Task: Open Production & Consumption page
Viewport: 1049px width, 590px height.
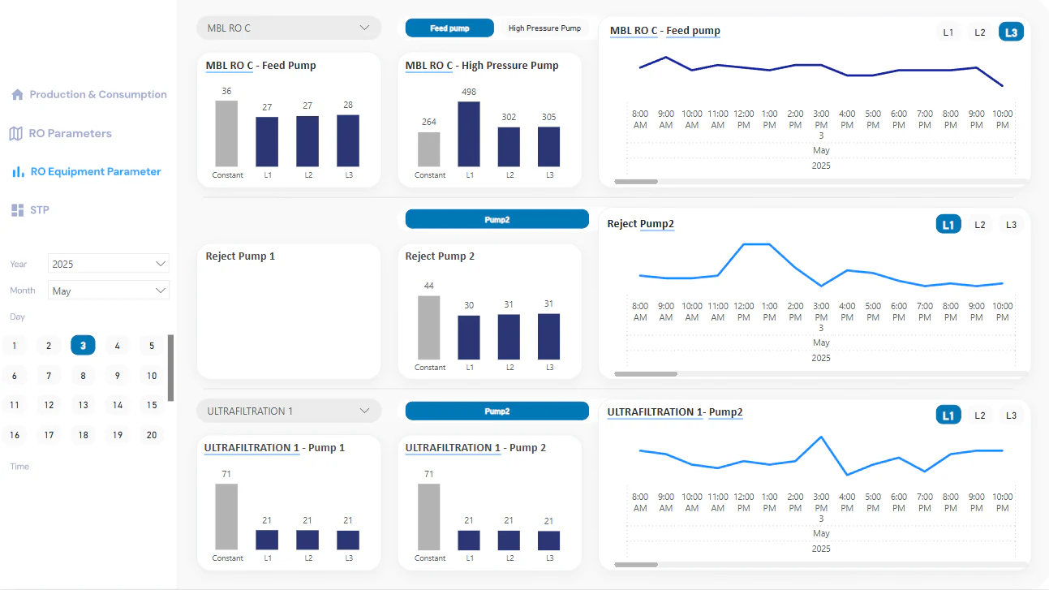Action: coord(98,95)
